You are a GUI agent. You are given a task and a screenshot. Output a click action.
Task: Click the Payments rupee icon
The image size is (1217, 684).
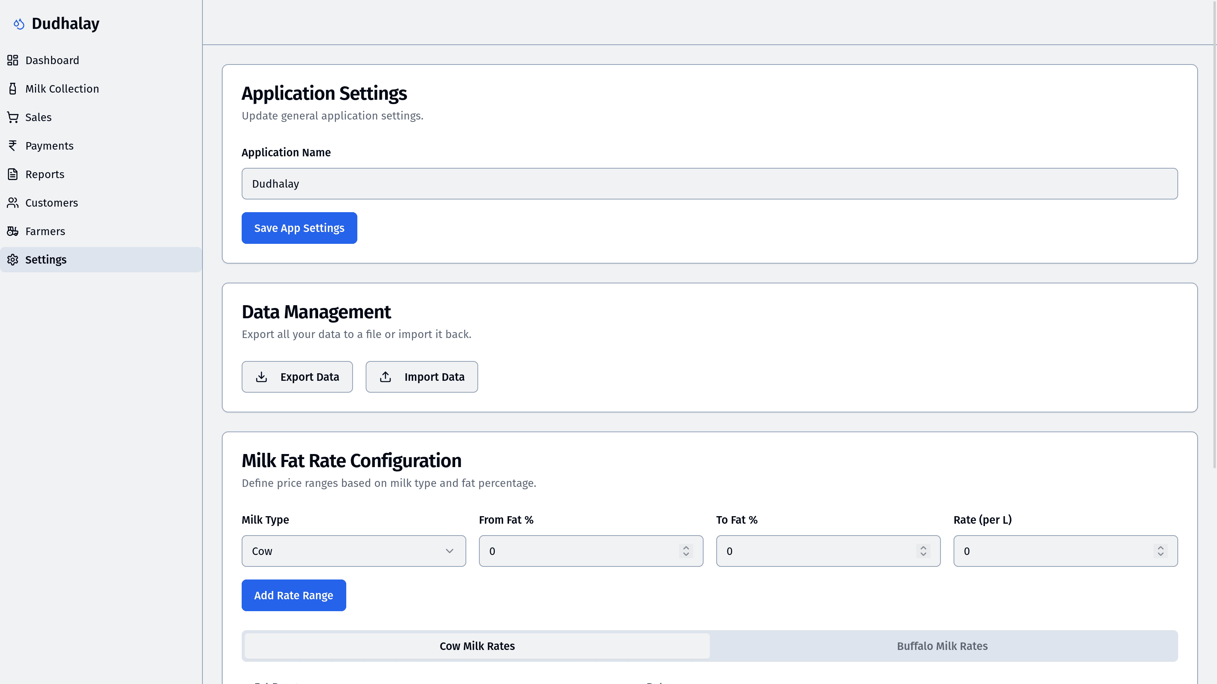pos(13,146)
